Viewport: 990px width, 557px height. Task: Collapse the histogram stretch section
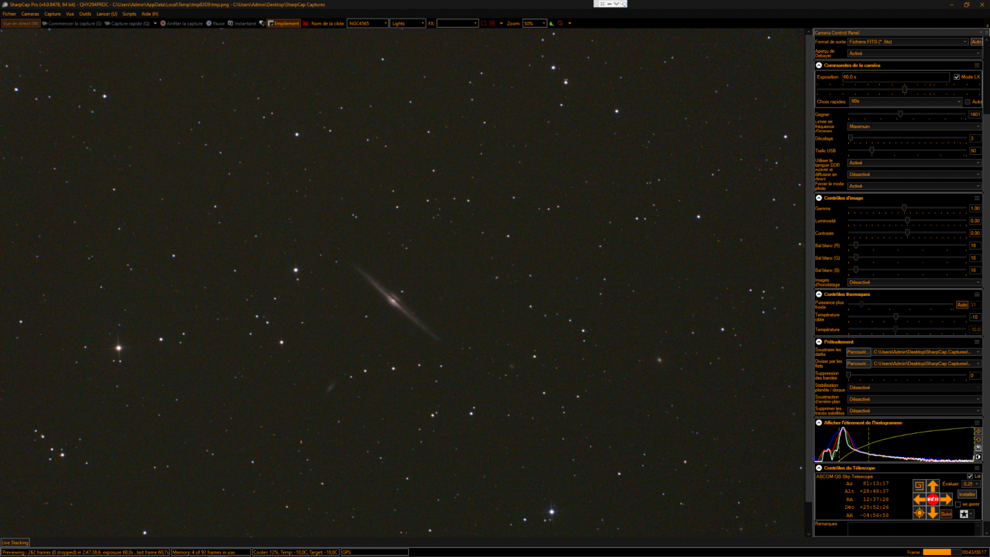click(x=819, y=423)
